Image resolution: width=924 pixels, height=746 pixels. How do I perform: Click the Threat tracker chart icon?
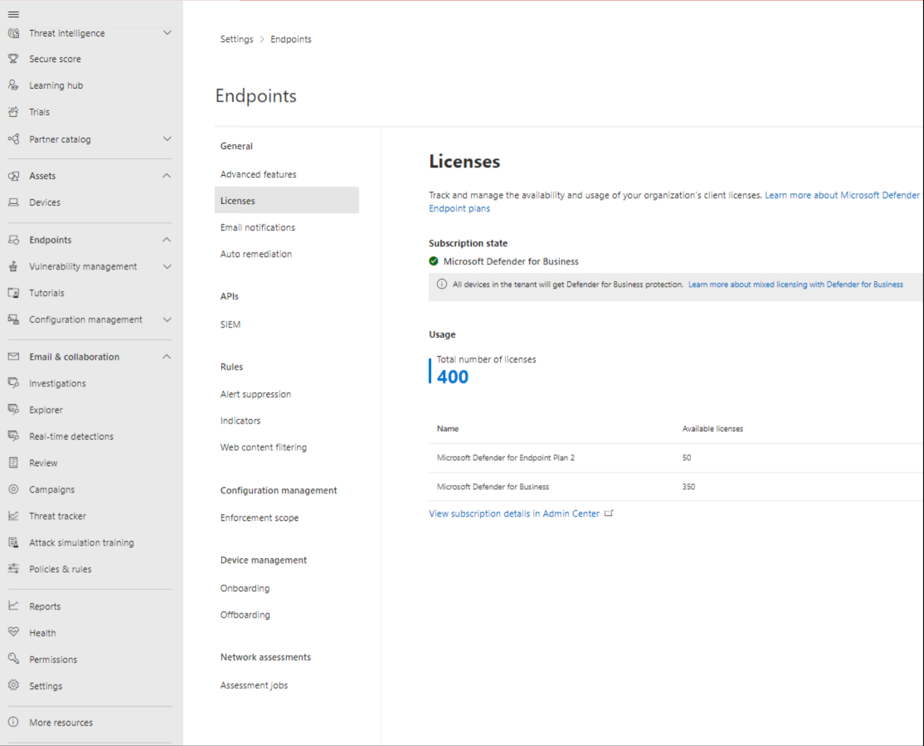tap(14, 516)
